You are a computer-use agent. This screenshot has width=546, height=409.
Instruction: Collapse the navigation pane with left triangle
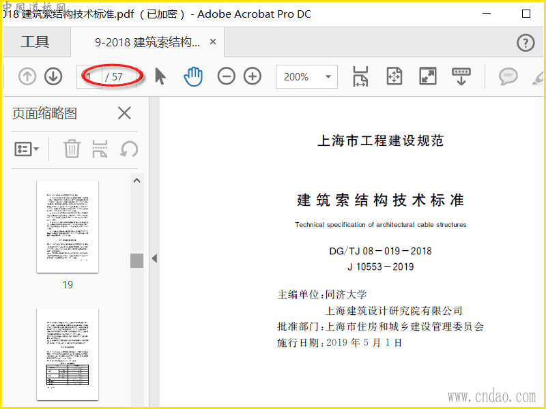pos(155,258)
